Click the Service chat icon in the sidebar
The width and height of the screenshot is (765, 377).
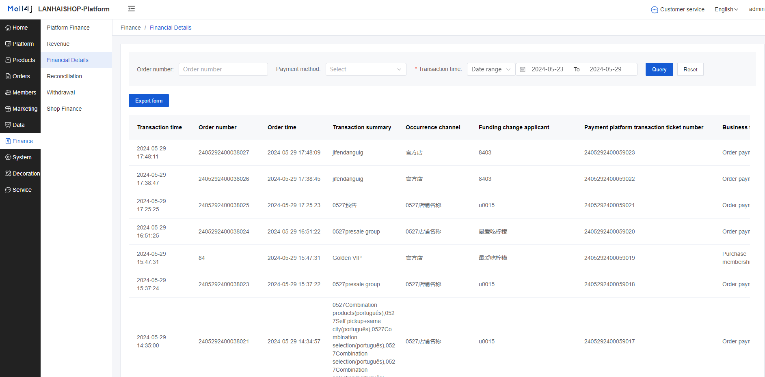8,190
